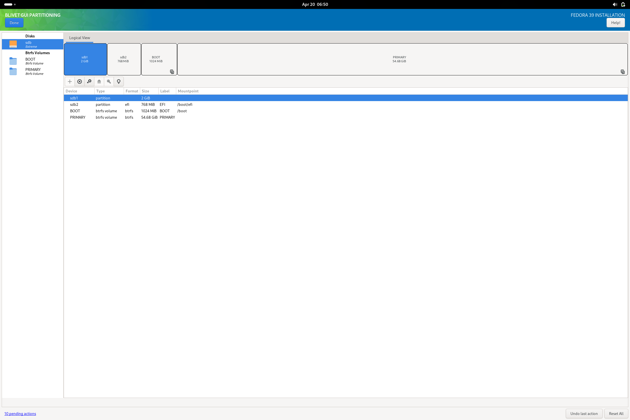Expand the stacked-layers badge on BOOT block
The height and width of the screenshot is (420, 630).
pos(172,72)
